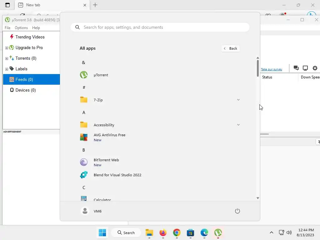Open the Calculator app

pyautogui.click(x=160, y=198)
